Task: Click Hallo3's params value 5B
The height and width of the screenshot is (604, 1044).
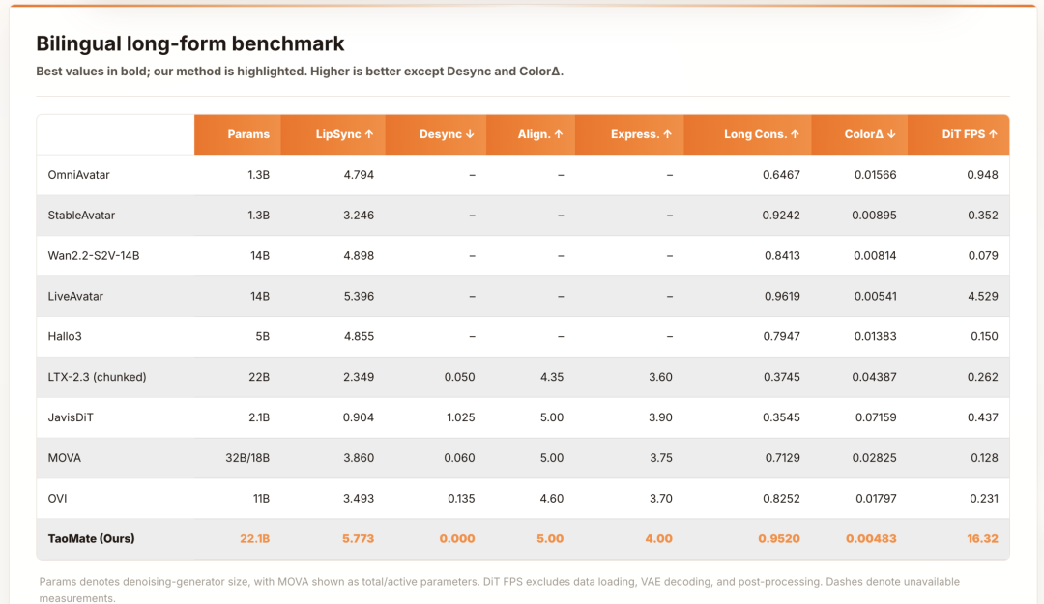Action: 262,337
